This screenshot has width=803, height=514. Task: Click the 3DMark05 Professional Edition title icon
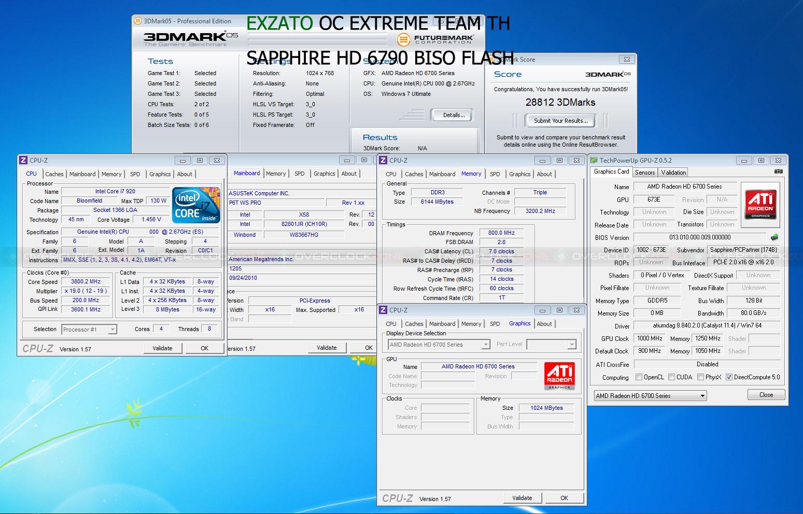tap(138, 21)
